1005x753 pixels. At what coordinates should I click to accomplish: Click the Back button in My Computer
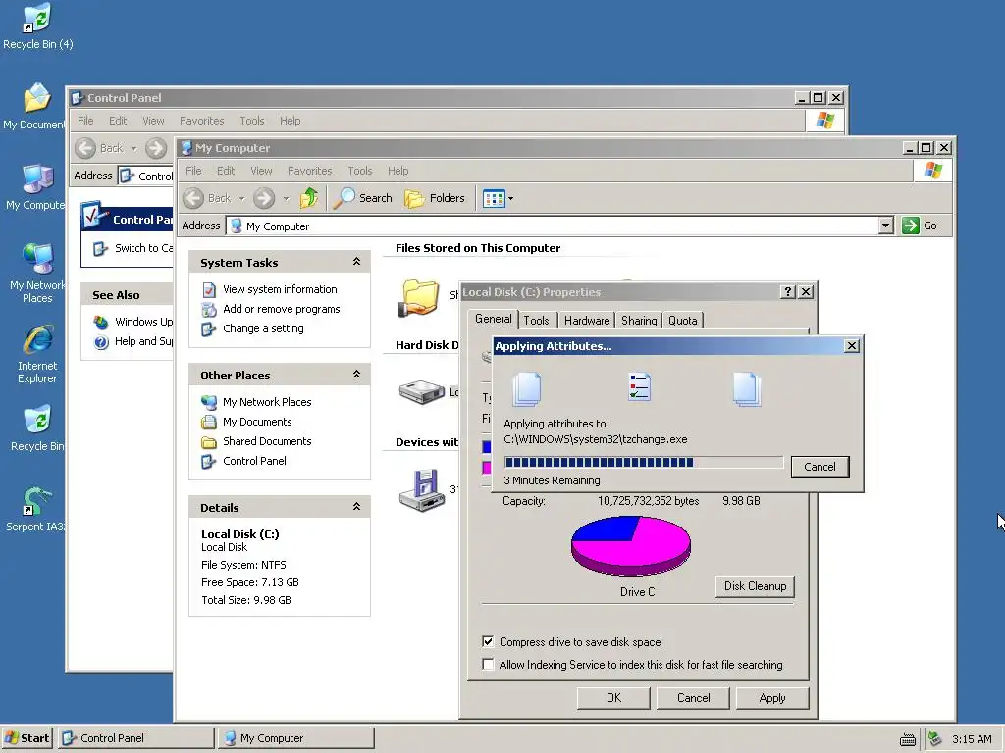click(x=207, y=198)
